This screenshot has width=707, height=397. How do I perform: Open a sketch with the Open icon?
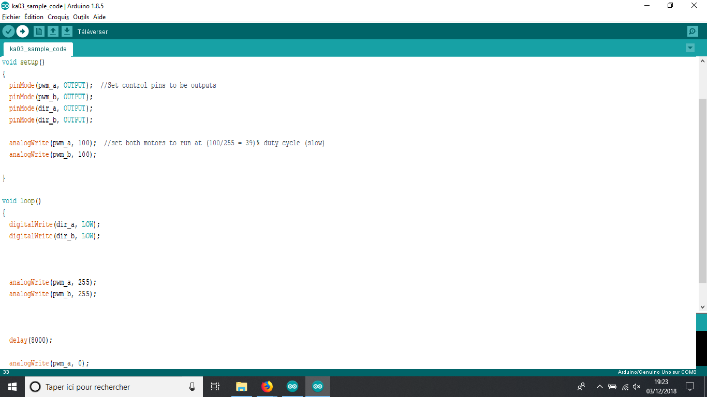53,32
